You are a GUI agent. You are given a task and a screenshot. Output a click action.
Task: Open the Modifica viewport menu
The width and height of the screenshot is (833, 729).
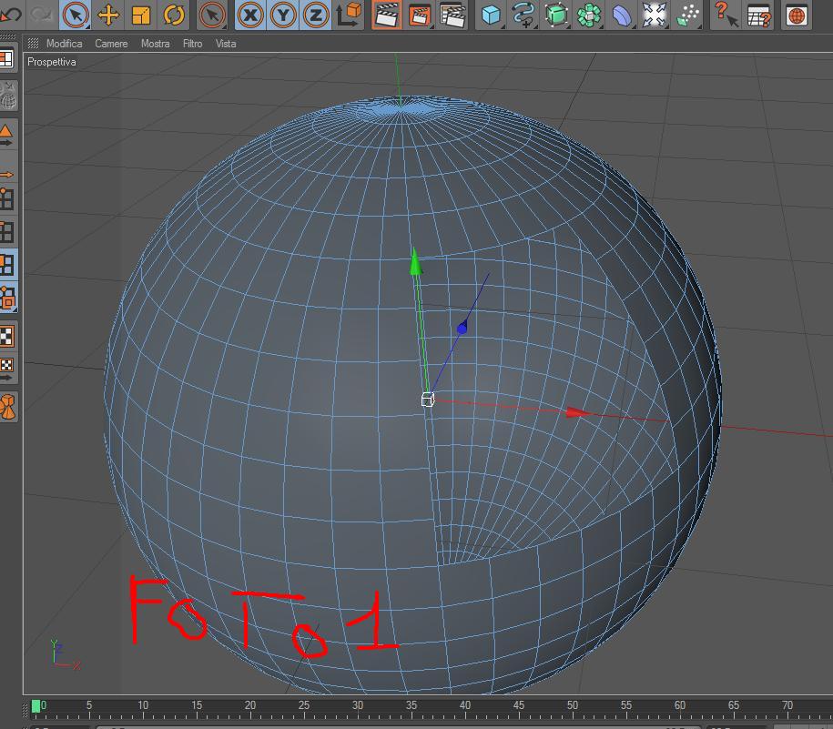pyautogui.click(x=65, y=44)
